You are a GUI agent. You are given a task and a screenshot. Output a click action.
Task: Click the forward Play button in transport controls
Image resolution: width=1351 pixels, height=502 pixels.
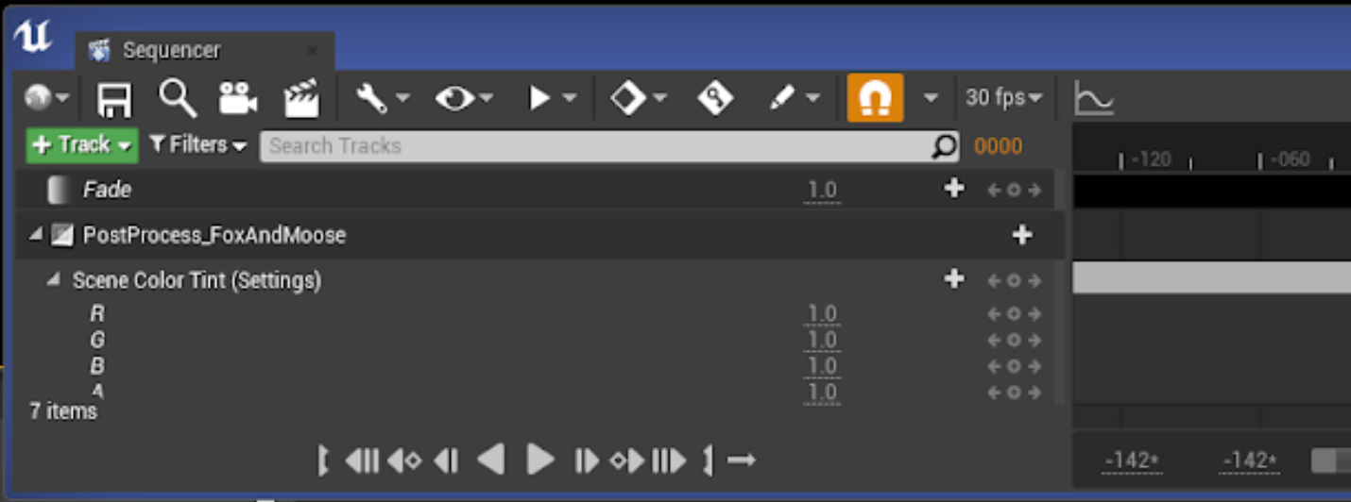540,460
